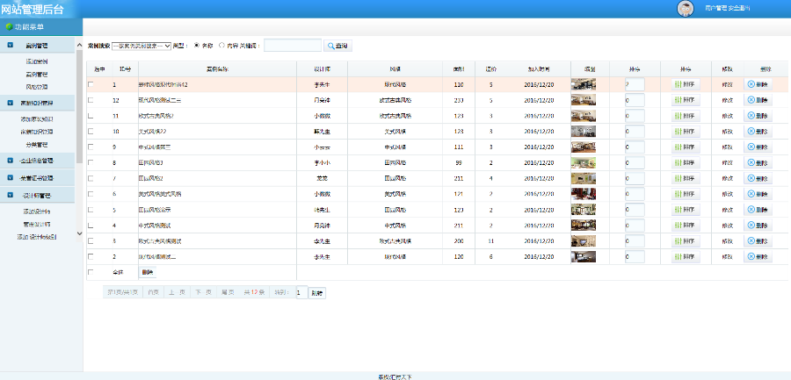791x380 pixels.
Task: Click the 查询 search magnifier button
Action: click(337, 46)
